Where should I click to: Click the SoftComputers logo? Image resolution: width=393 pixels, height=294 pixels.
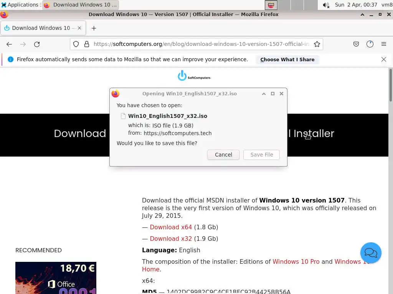[194, 75]
